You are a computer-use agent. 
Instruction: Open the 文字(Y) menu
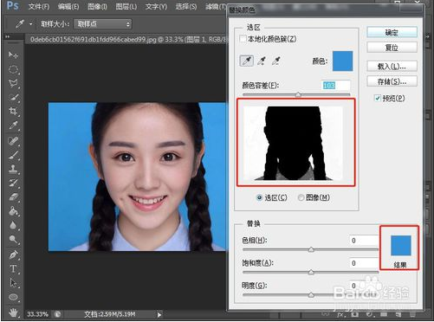(156, 6)
